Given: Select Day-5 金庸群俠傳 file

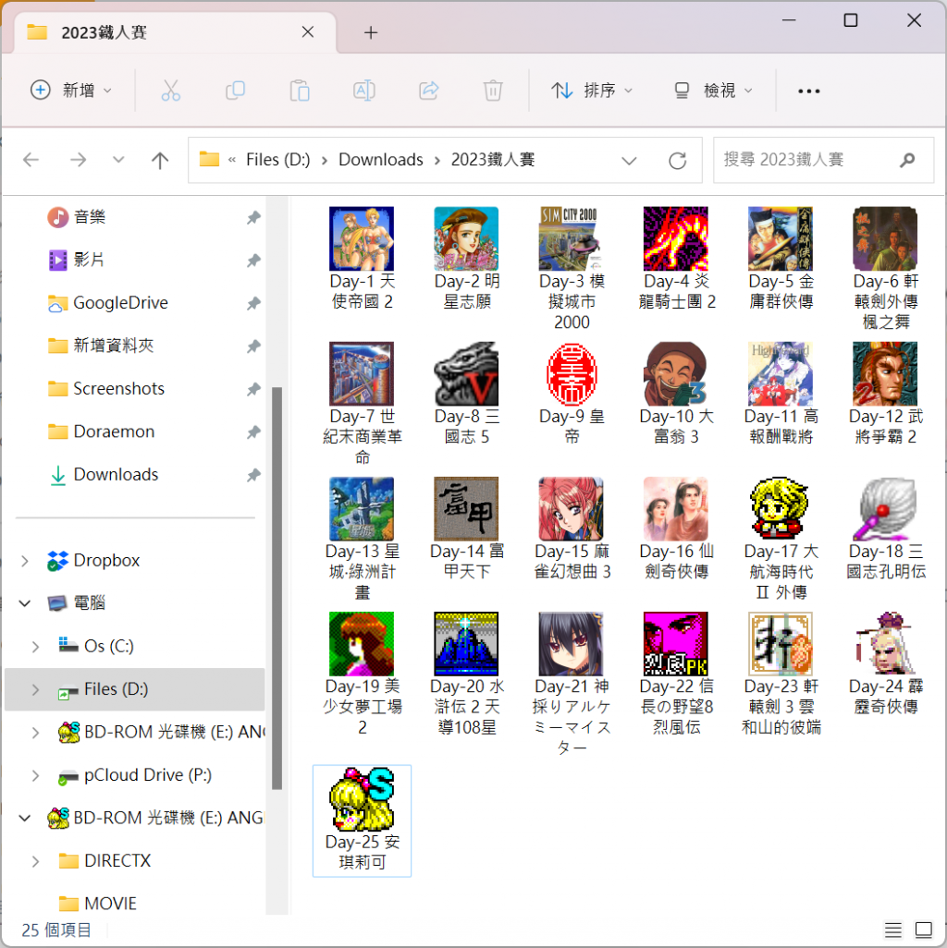Looking at the screenshot, I should 781,259.
